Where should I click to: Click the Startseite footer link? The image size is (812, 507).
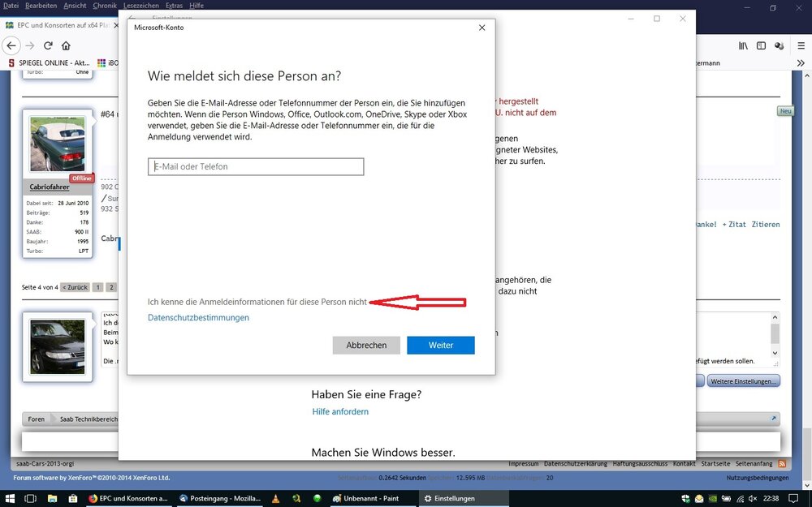point(715,464)
